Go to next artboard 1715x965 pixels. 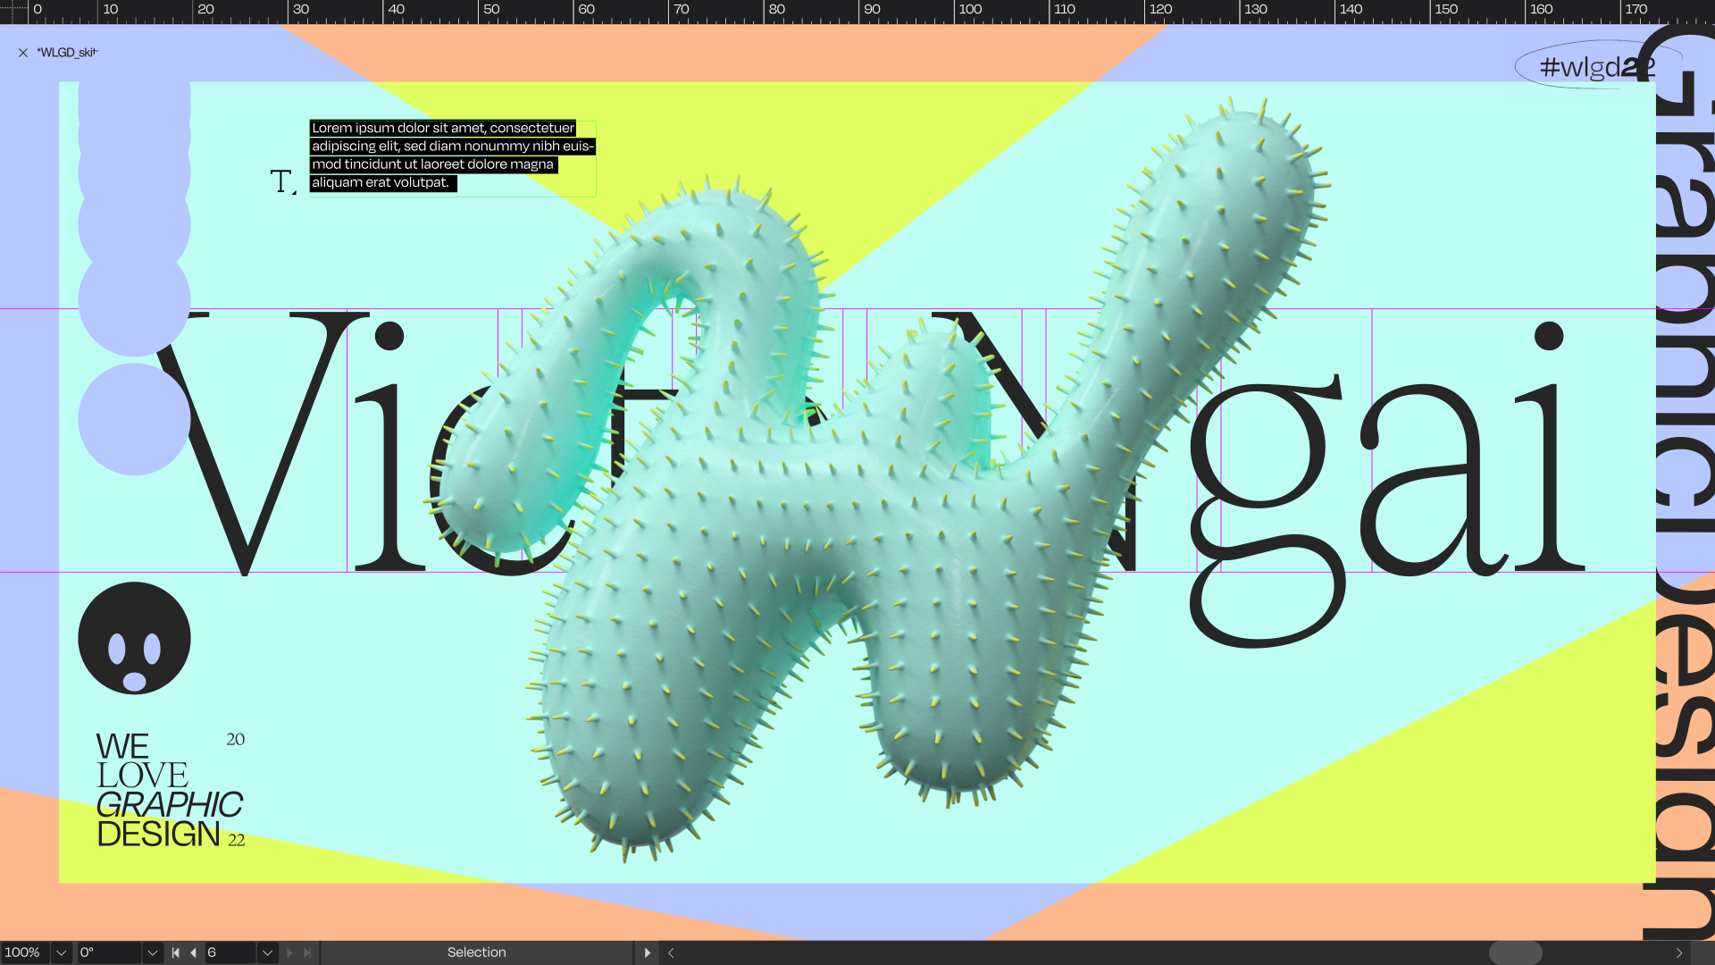coord(289,952)
